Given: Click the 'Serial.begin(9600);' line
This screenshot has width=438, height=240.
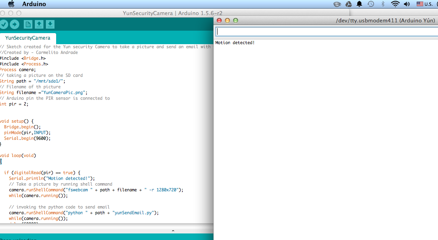Looking at the screenshot, I should [27, 139].
